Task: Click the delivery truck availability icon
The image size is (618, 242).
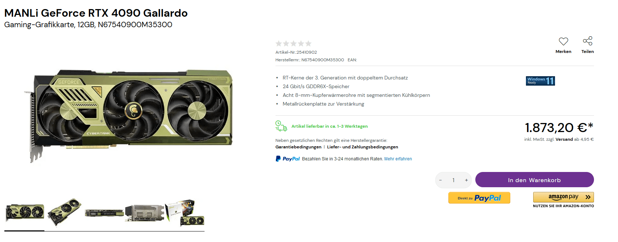Action: point(281,126)
